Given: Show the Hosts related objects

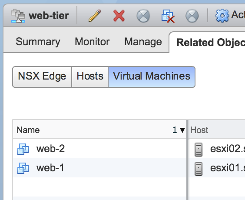Looking at the screenshot, I should click(90, 77).
